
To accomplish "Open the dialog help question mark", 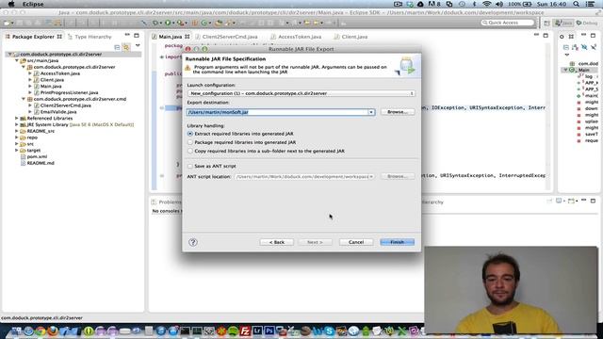I will (193, 242).
